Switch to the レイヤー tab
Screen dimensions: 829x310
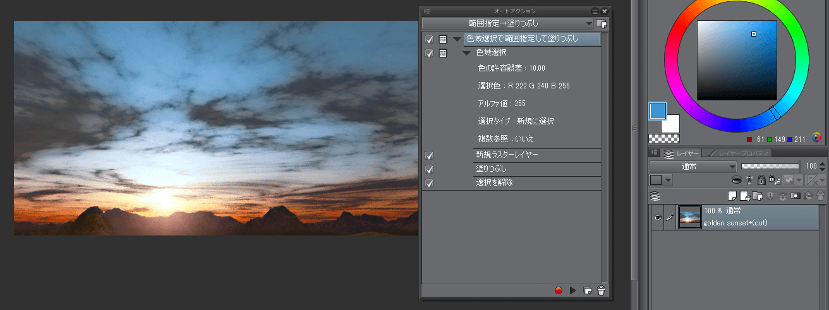tap(682, 153)
